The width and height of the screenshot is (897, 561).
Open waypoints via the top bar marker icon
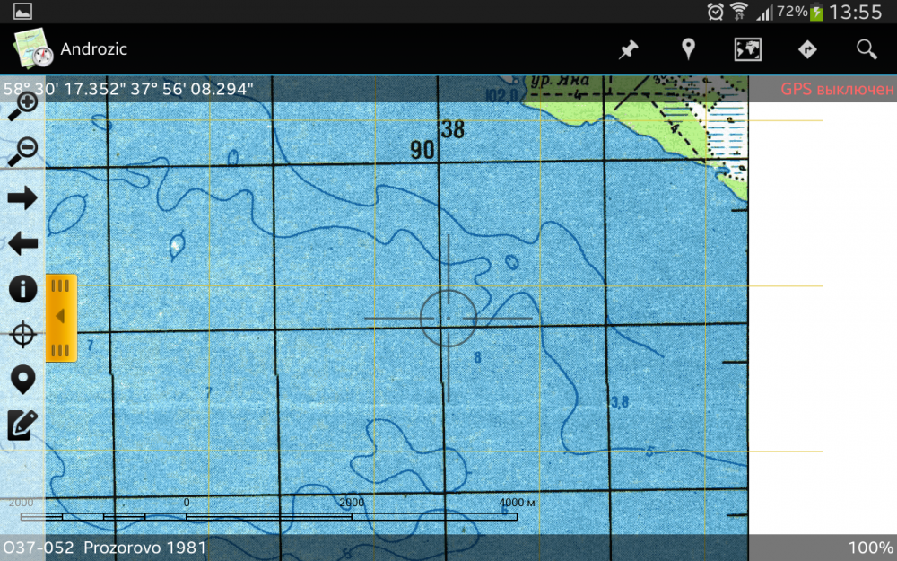688,49
